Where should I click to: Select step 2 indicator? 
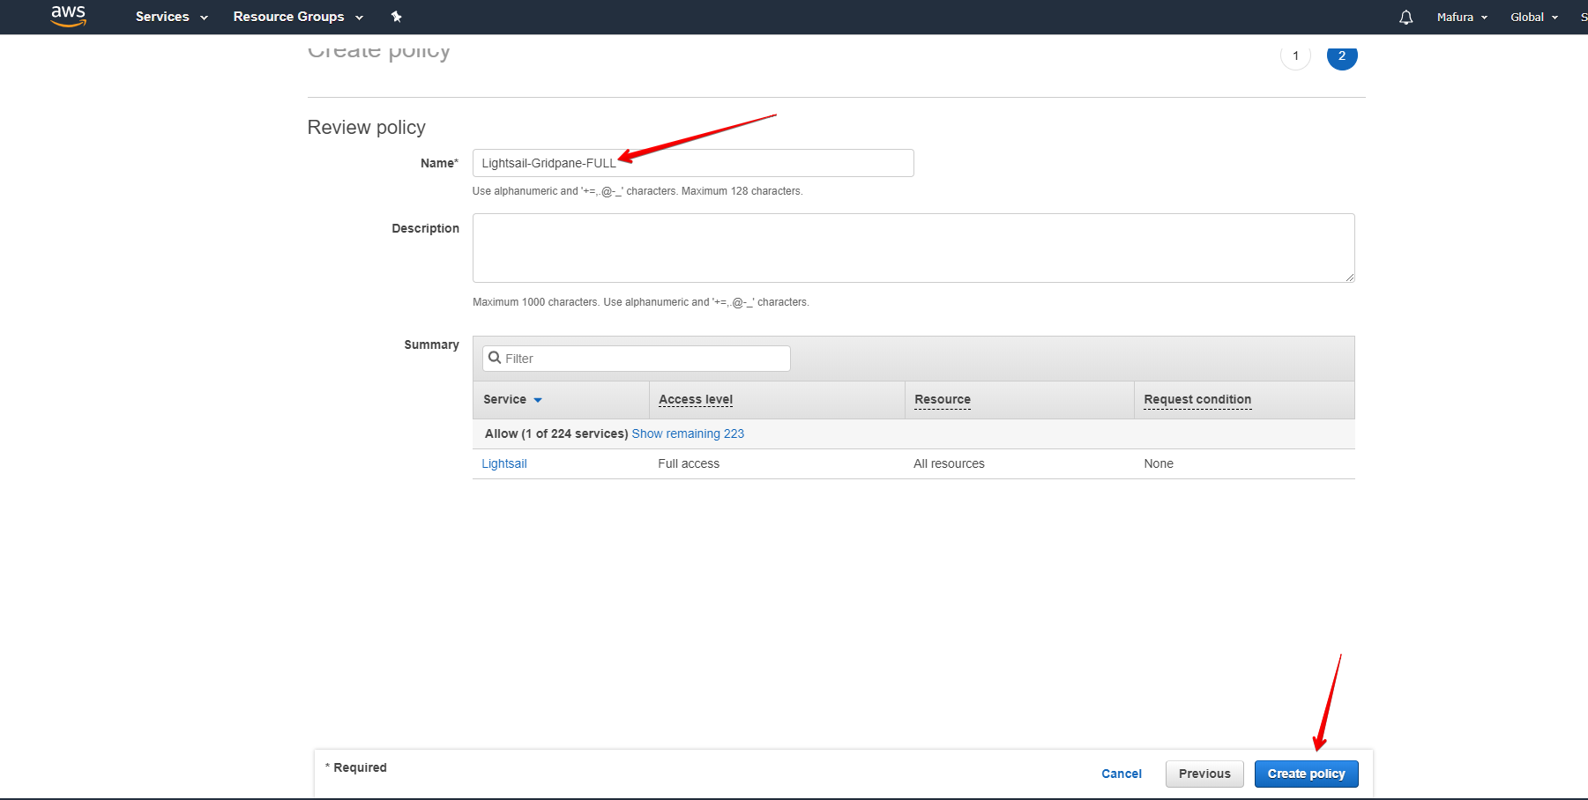coord(1342,56)
